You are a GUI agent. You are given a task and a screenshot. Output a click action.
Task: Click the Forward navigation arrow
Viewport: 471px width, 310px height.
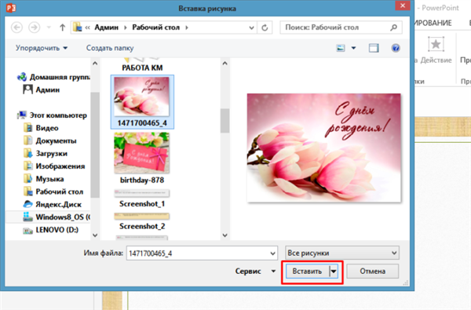tap(35, 27)
